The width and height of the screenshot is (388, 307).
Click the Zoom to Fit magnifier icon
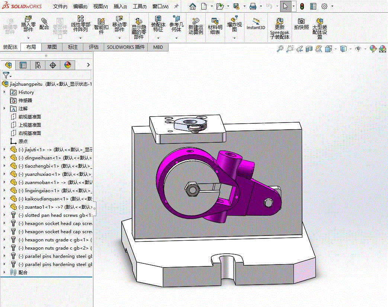tap(280, 49)
